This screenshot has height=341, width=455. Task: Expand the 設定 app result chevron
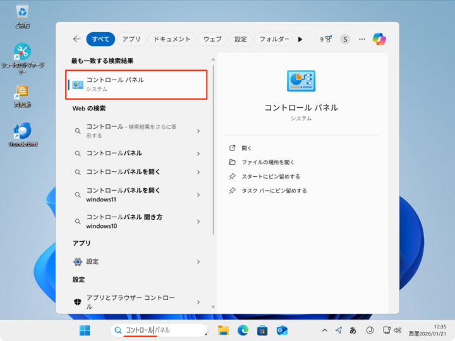(198, 261)
